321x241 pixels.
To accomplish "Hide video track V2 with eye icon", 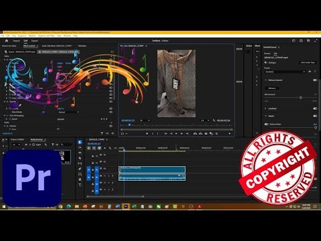I will pyautogui.click(x=104, y=161).
